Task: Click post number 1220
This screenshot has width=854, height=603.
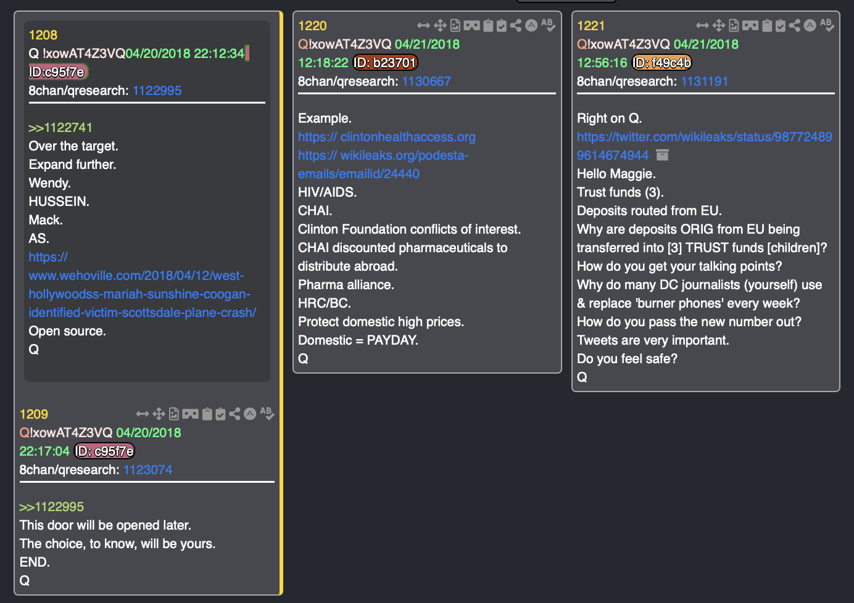Action: [312, 26]
